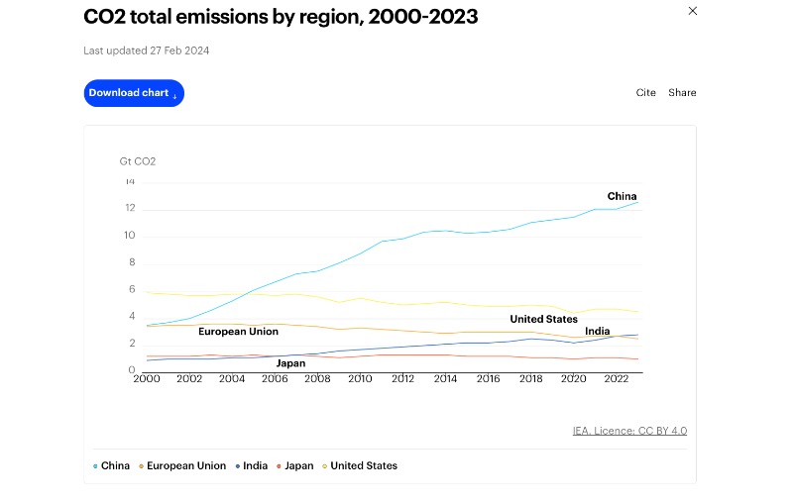Click the India label on chart

pos(597,332)
